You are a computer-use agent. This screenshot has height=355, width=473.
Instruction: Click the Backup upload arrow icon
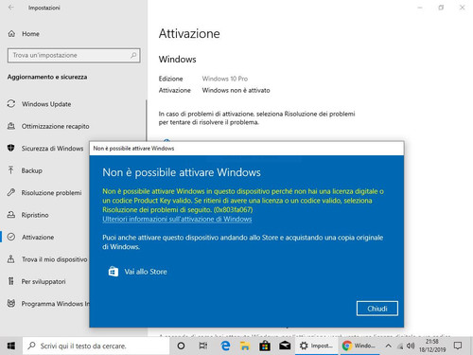[x=11, y=170]
